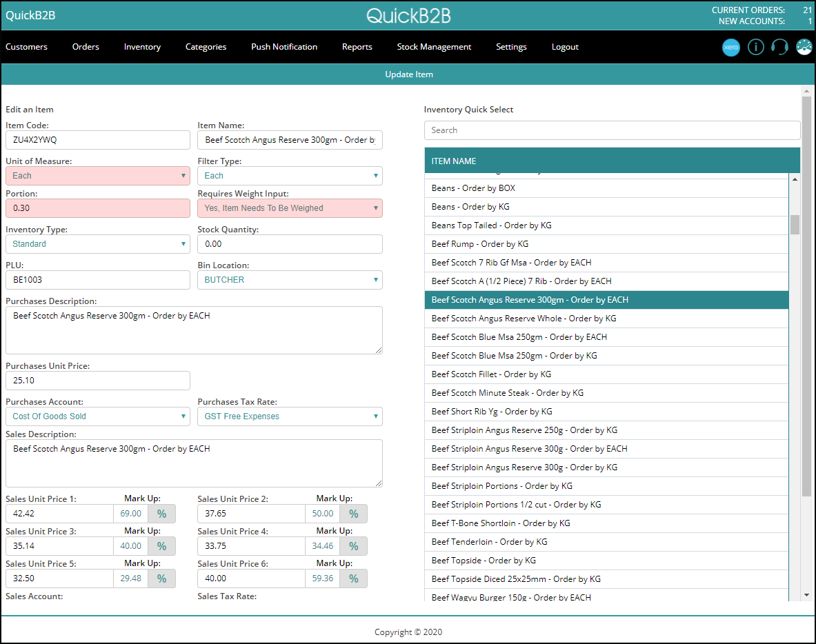This screenshot has height=644, width=816.
Task: Select "Beef T-Bone Shortloin - Order by KG"
Action: [606, 524]
